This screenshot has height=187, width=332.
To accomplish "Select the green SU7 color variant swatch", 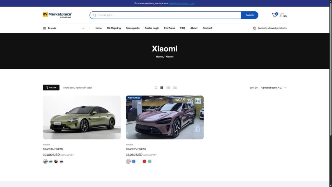I will coord(45,161).
